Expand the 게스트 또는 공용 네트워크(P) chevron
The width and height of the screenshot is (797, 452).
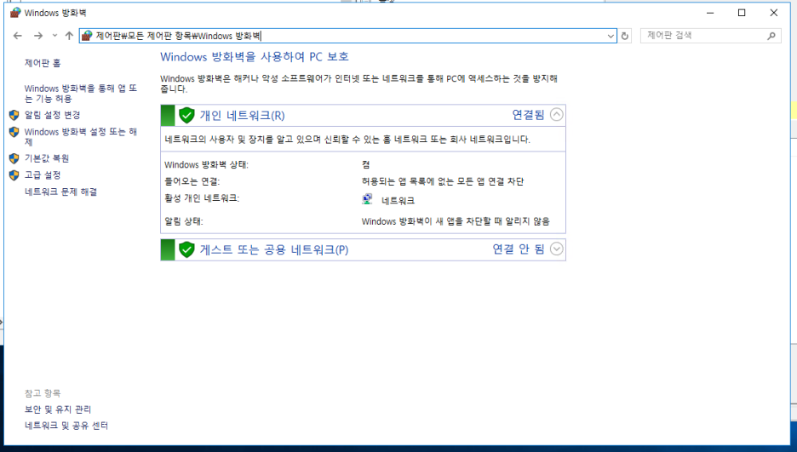pyautogui.click(x=557, y=249)
